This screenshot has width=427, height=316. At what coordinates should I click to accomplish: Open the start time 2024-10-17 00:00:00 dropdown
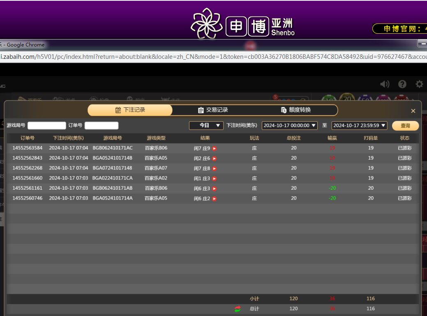289,125
